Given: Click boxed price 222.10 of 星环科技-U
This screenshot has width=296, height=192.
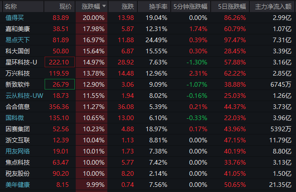Looking at the screenshot, I should (x=60, y=62).
